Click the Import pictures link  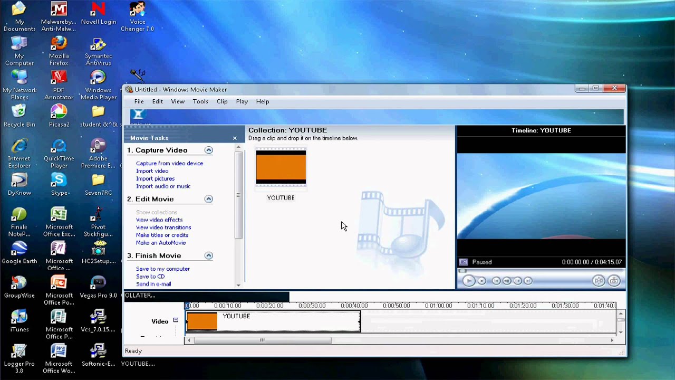pos(155,178)
